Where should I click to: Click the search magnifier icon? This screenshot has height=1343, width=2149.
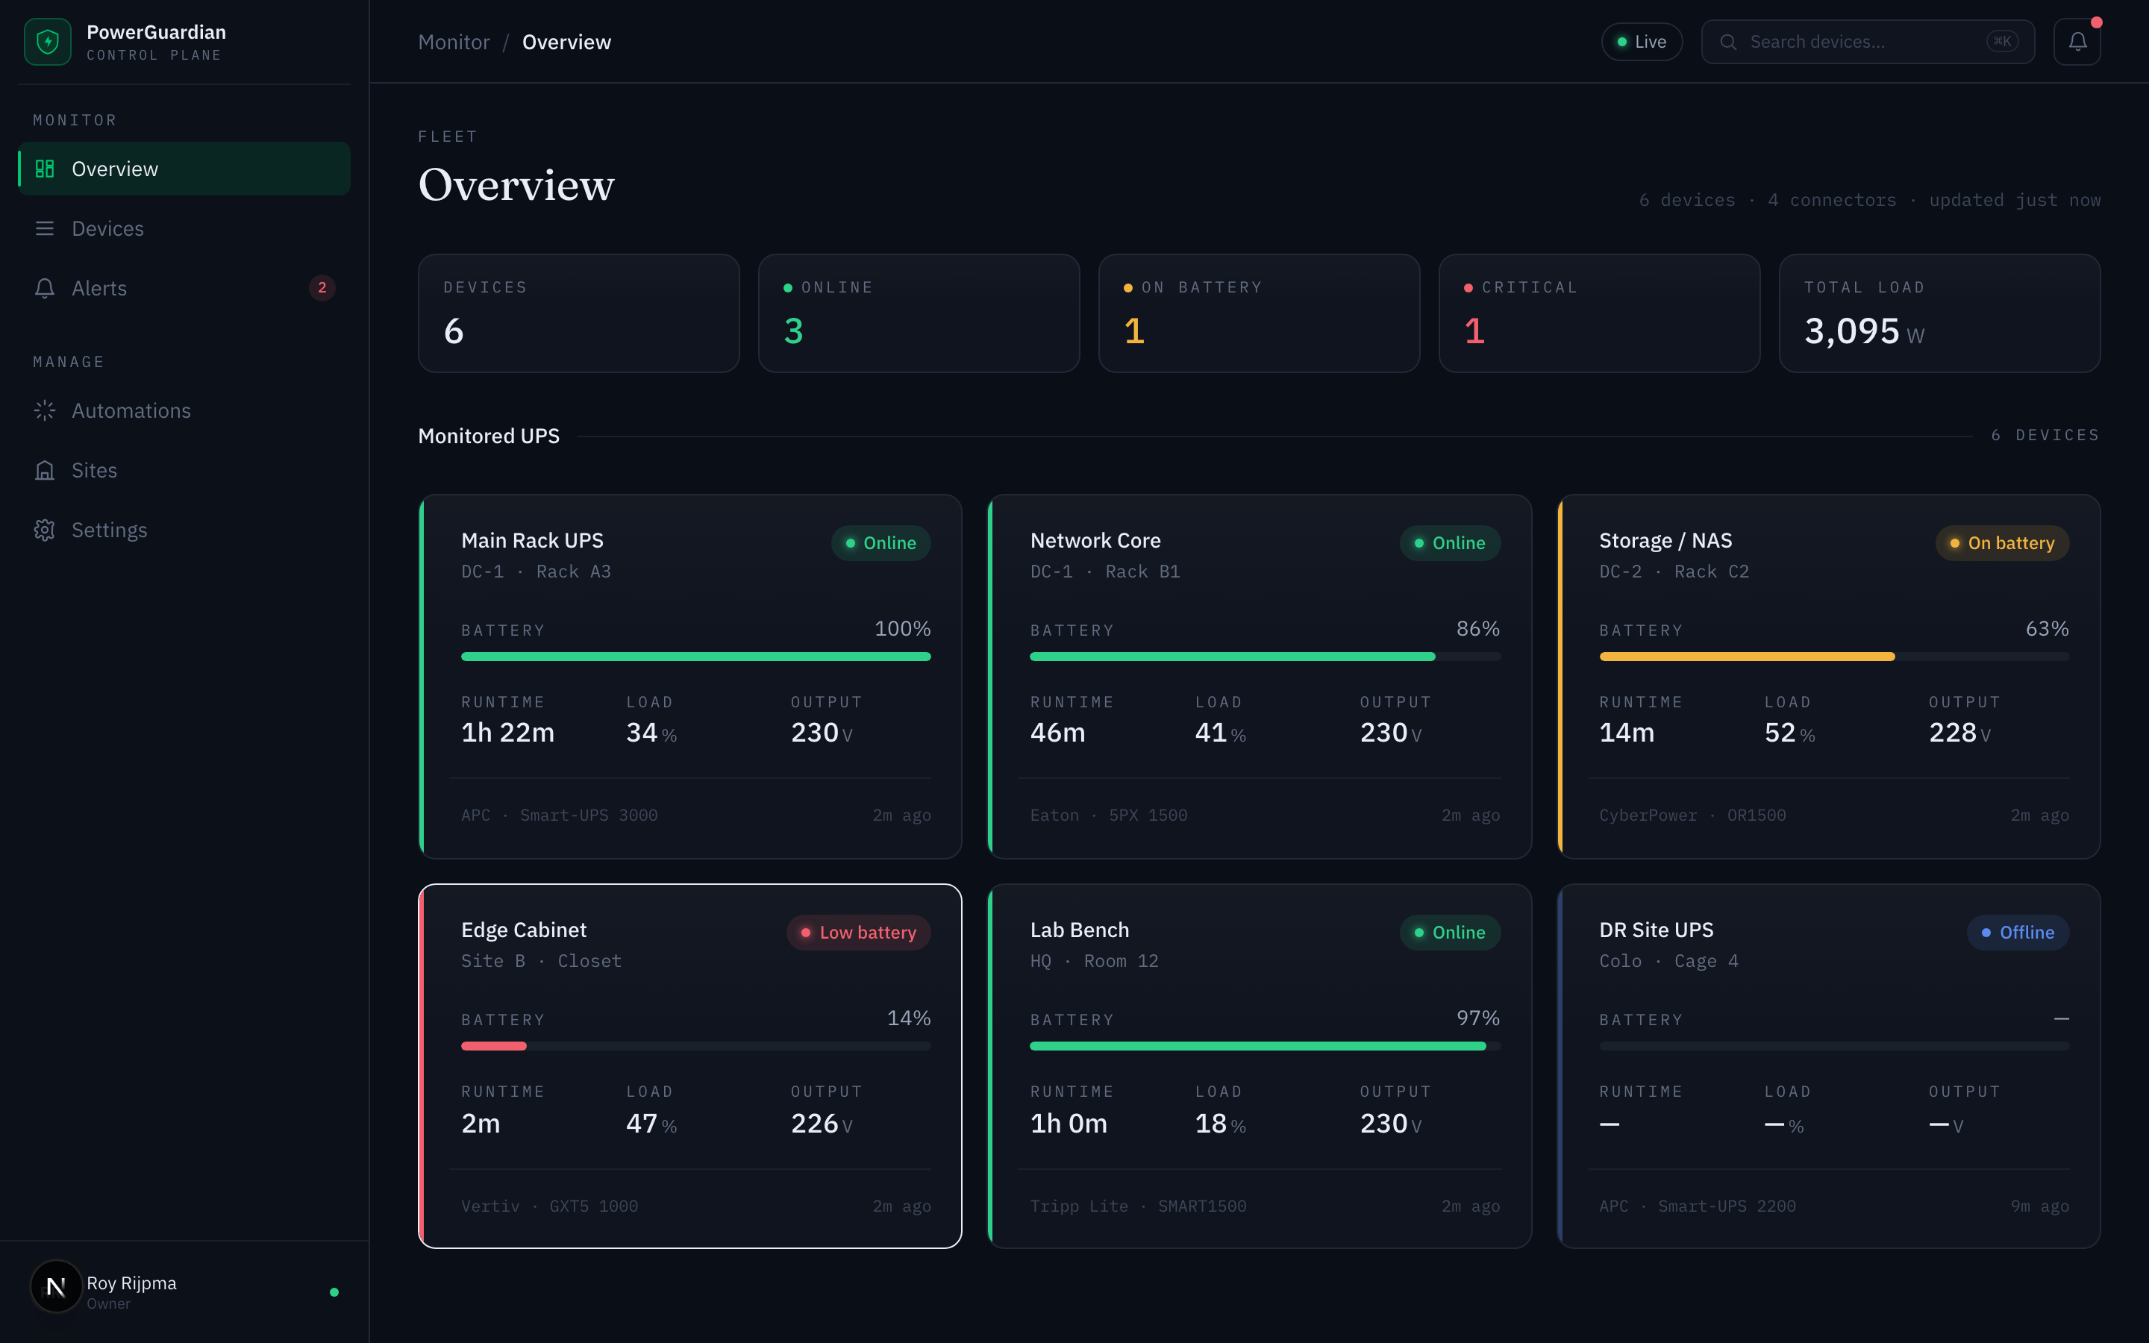[1728, 42]
